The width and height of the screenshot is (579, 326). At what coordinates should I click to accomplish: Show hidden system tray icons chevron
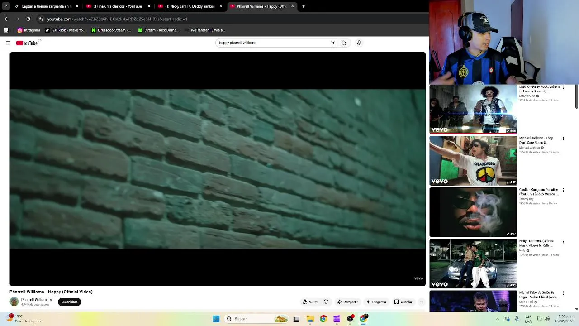[498, 319]
